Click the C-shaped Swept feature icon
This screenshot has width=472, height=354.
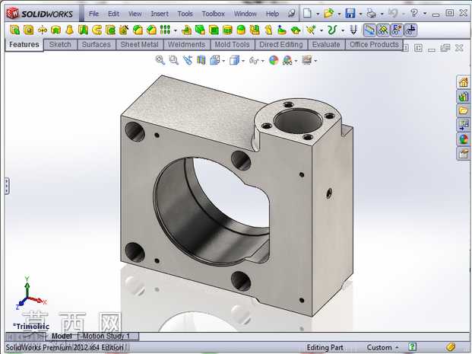(97, 30)
